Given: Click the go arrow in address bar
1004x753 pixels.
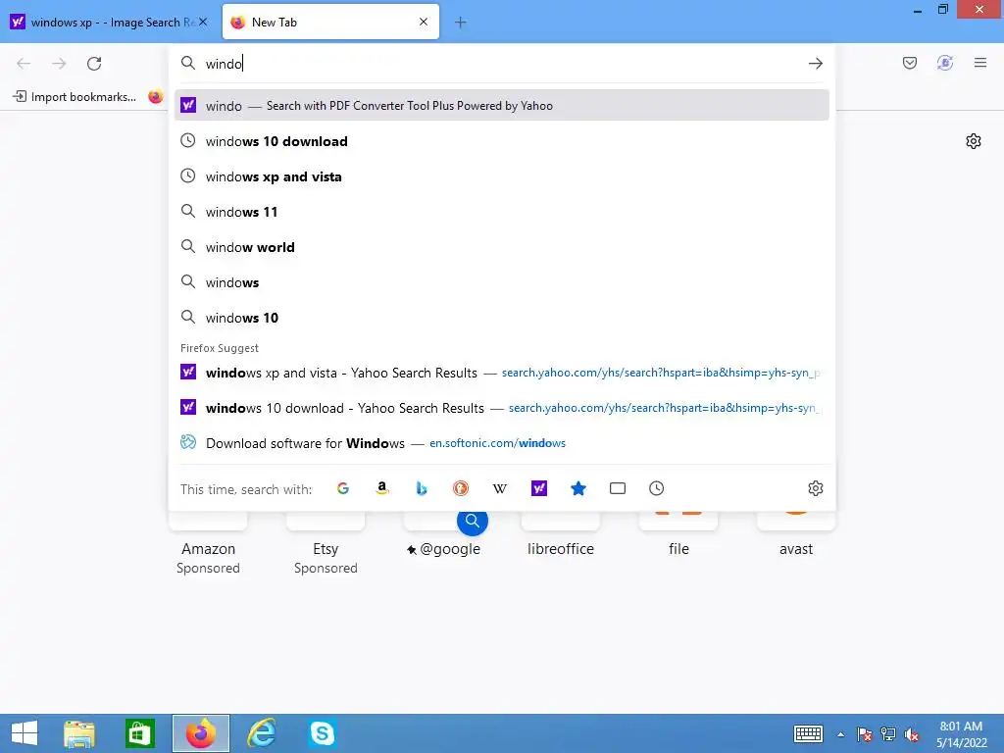Looking at the screenshot, I should (x=815, y=64).
